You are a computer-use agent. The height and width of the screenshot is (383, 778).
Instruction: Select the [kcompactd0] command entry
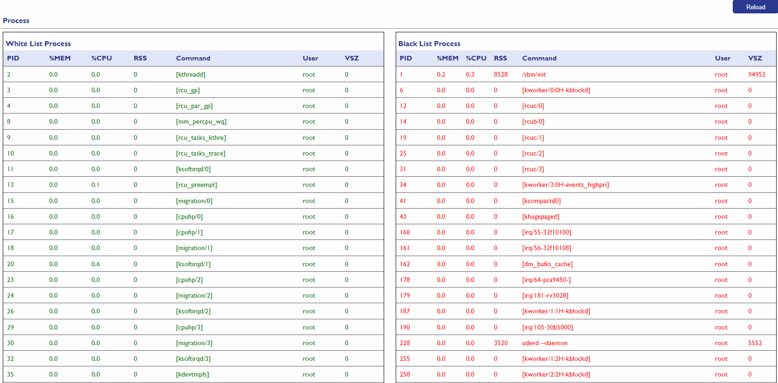coord(542,201)
